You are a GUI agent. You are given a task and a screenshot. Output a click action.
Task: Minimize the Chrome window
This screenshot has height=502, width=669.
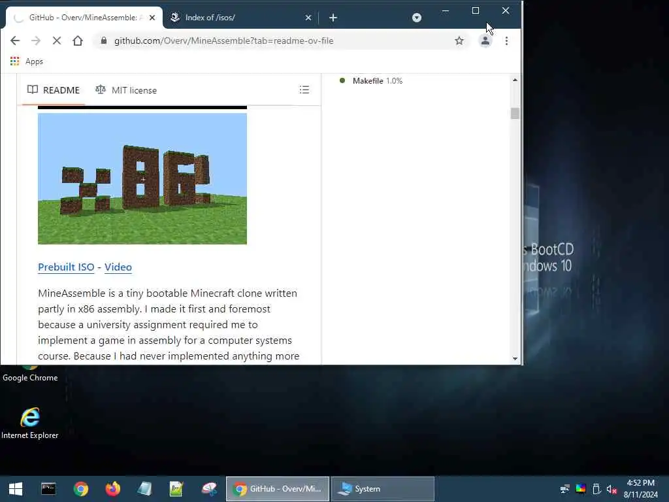tap(446, 10)
